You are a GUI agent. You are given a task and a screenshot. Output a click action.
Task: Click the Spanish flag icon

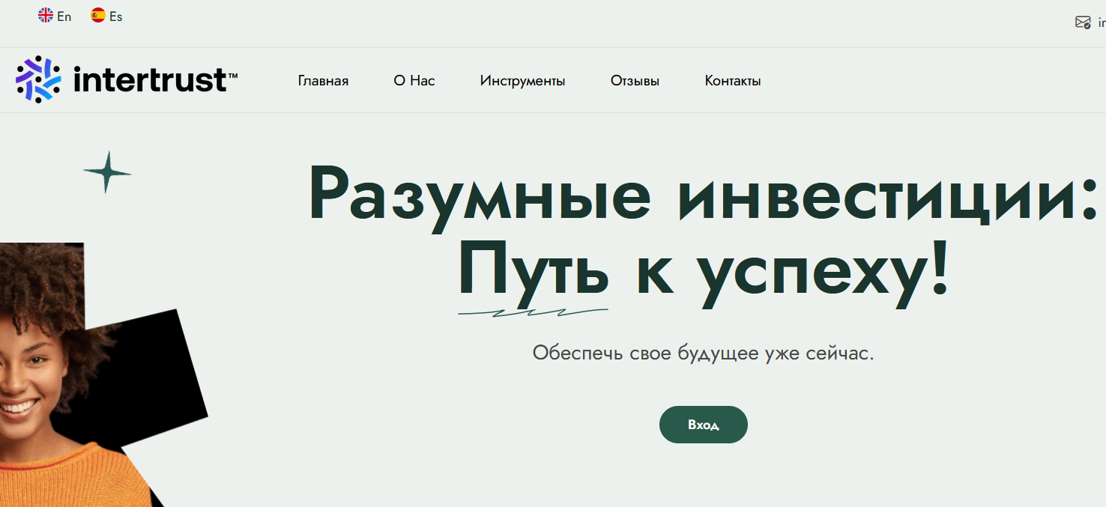click(x=98, y=16)
